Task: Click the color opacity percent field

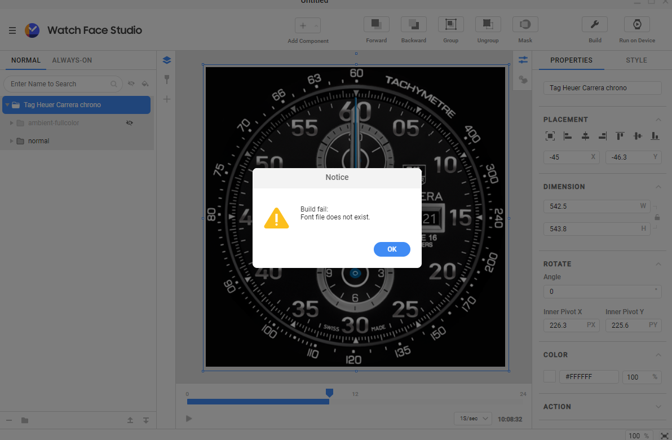Action: (642, 377)
